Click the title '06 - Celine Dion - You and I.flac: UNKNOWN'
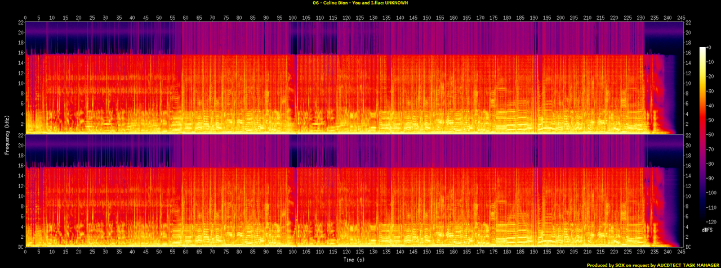This screenshot has height=268, width=721. 360,3
